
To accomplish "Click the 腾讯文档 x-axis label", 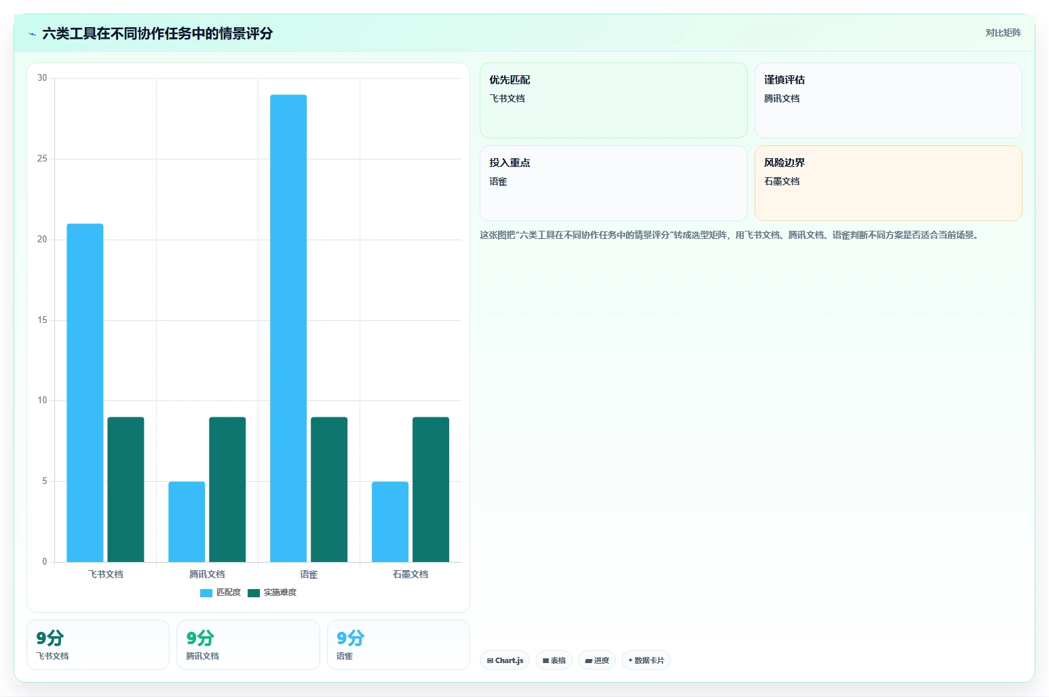I will (x=207, y=574).
